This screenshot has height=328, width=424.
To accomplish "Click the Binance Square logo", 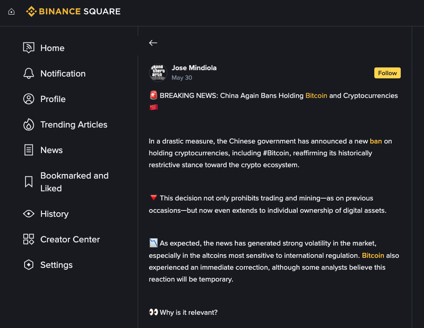I will (x=73, y=11).
